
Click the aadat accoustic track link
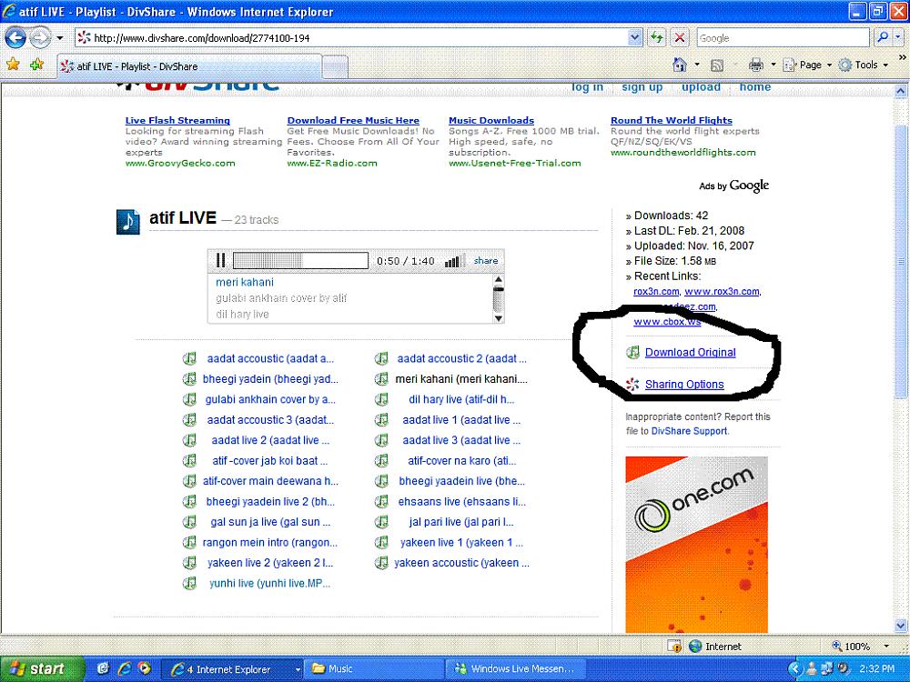pos(270,358)
